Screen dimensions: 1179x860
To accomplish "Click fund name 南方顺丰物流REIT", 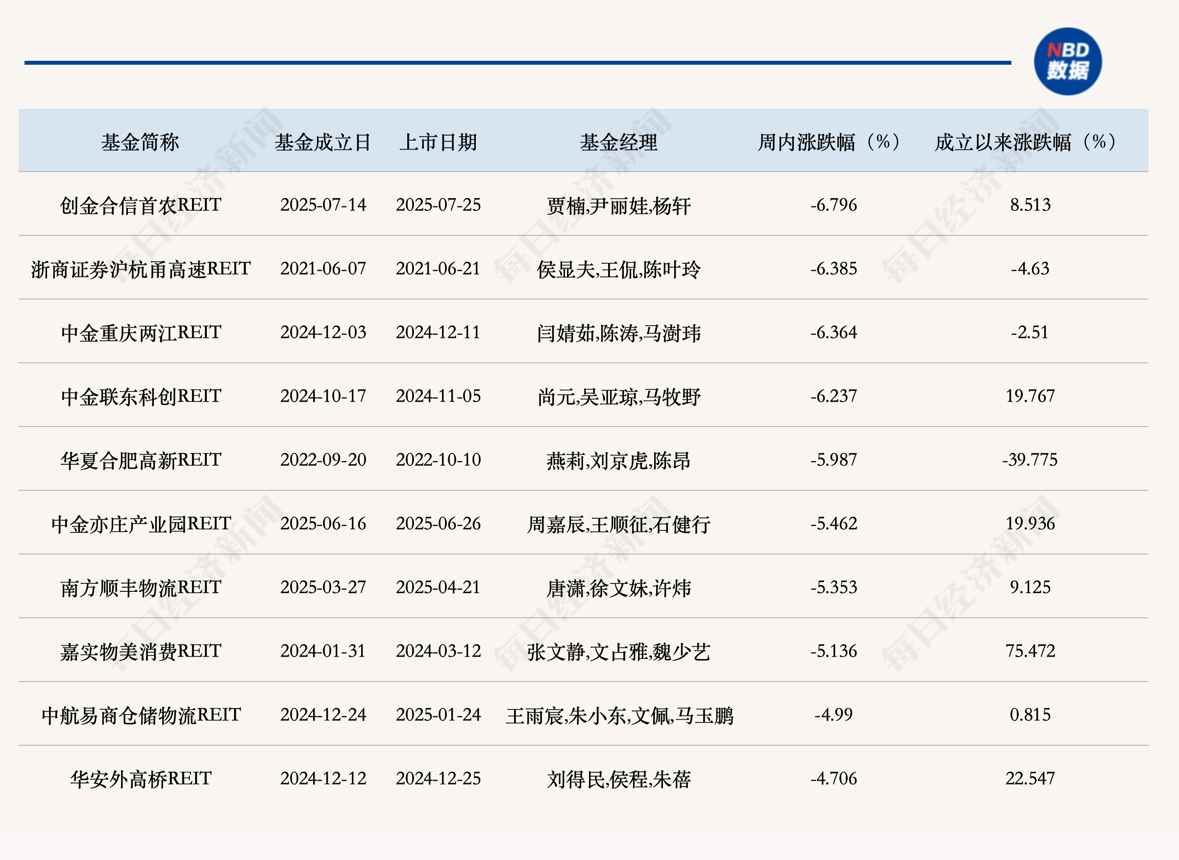I will pyautogui.click(x=141, y=588).
